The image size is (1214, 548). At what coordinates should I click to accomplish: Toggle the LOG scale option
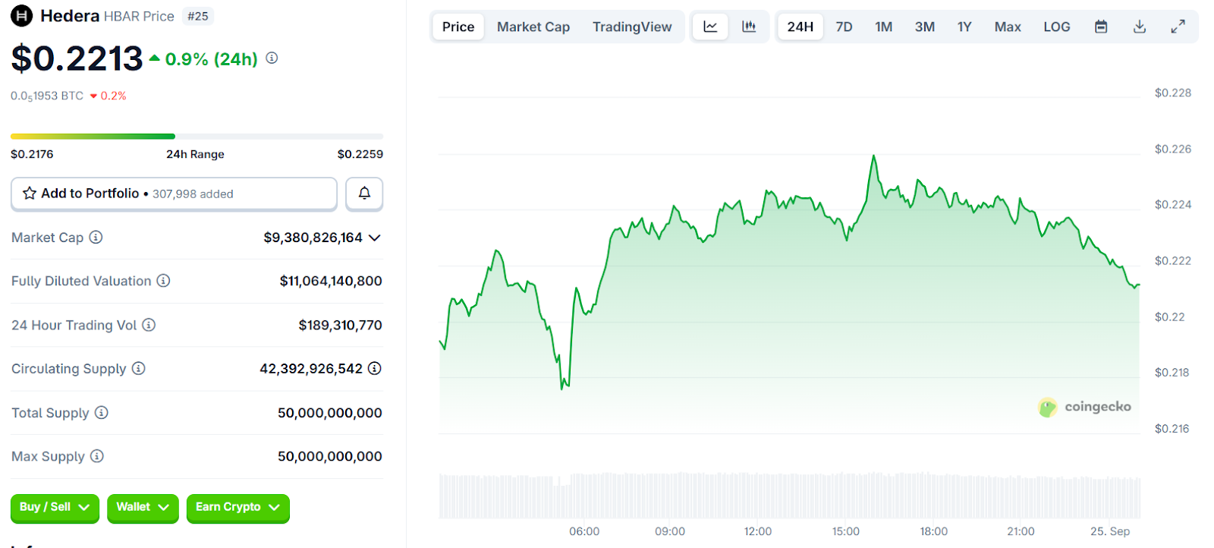1056,27
